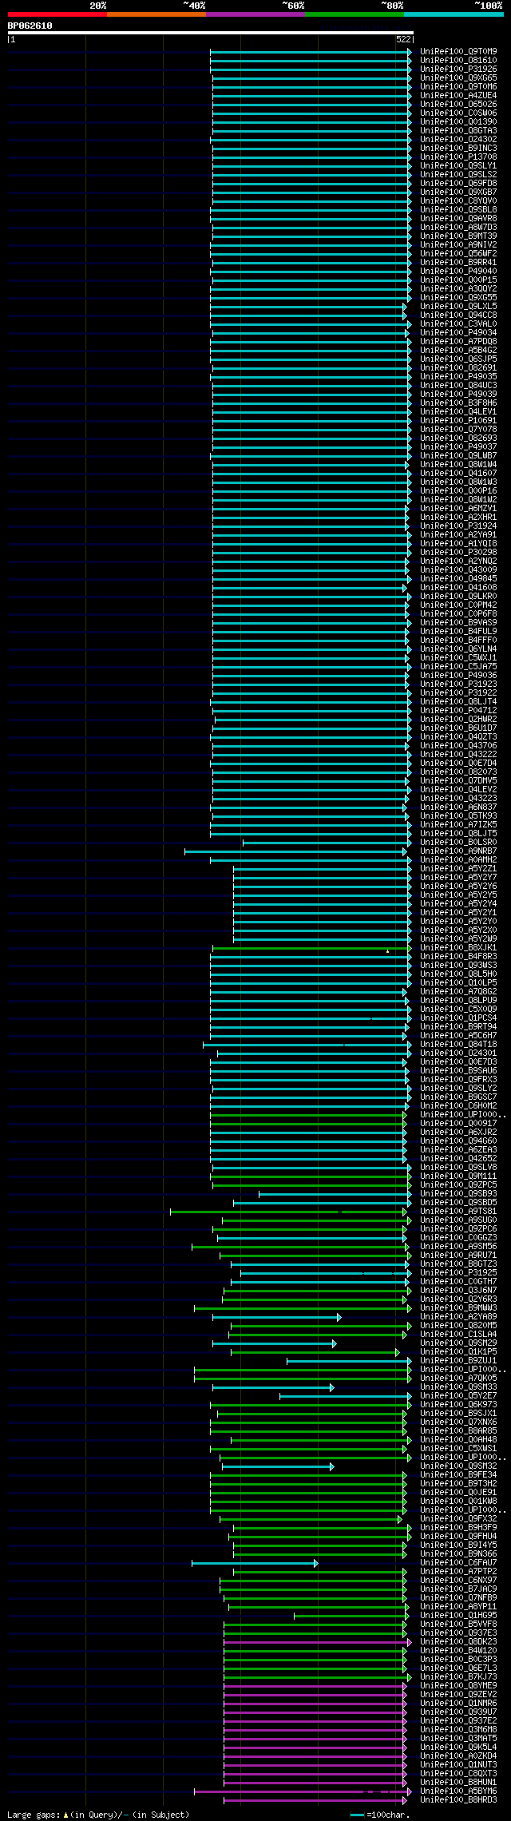Screen dimensions: 511x1821
Task: Click the red 20% identity legend segment
Action: point(57,14)
